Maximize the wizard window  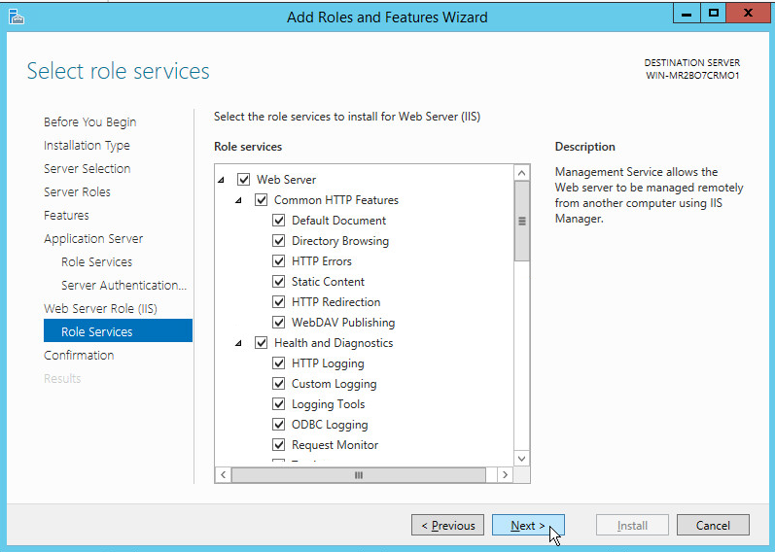tap(714, 14)
